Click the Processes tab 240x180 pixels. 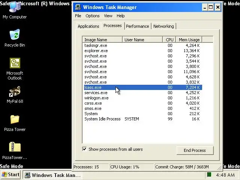[112, 25]
